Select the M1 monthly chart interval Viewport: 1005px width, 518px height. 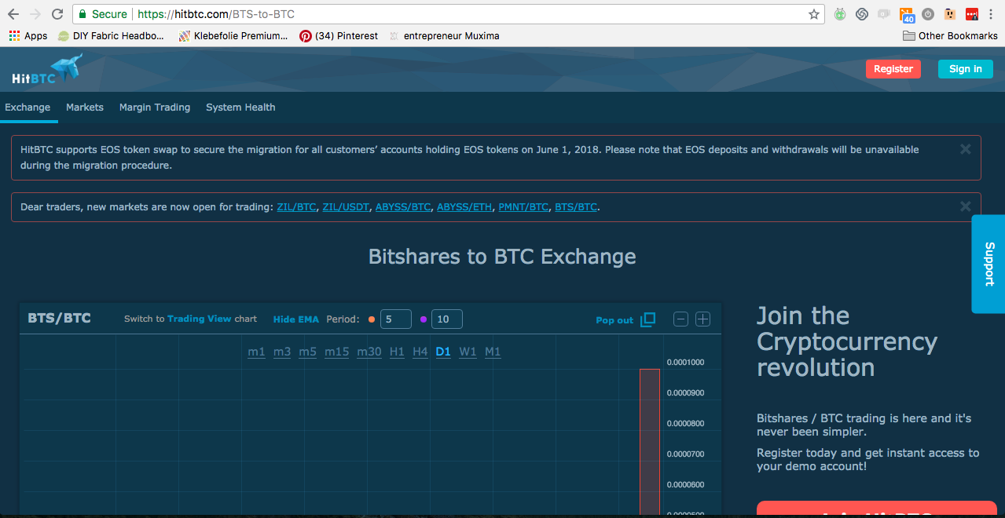(493, 352)
